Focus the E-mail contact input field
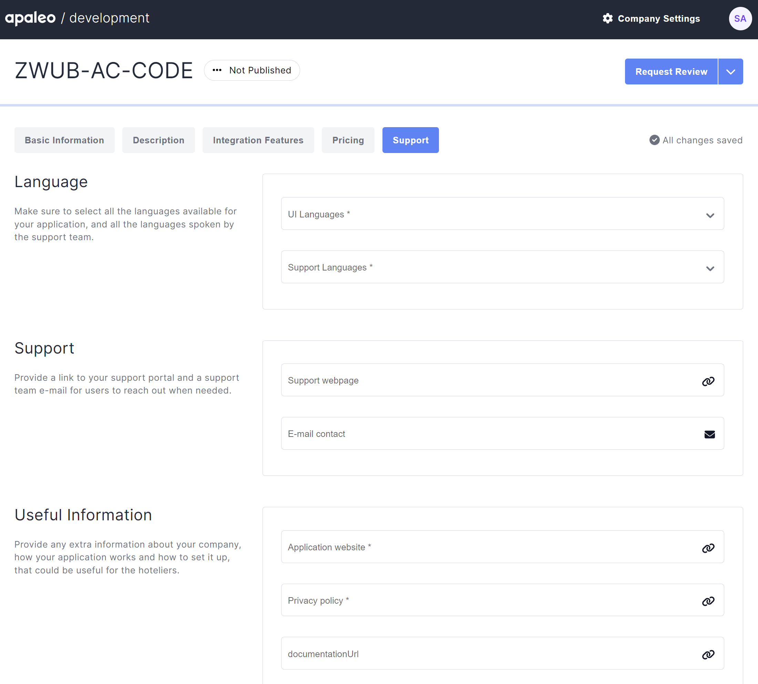This screenshot has height=684, width=758. (x=502, y=433)
